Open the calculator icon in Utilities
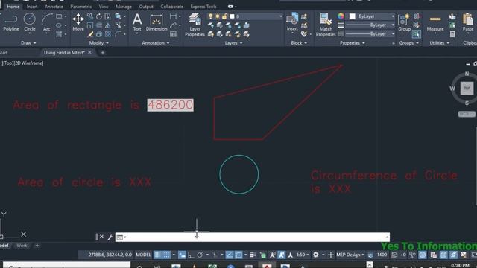The width and height of the screenshot is (477, 268). pyautogui.click(x=452, y=34)
